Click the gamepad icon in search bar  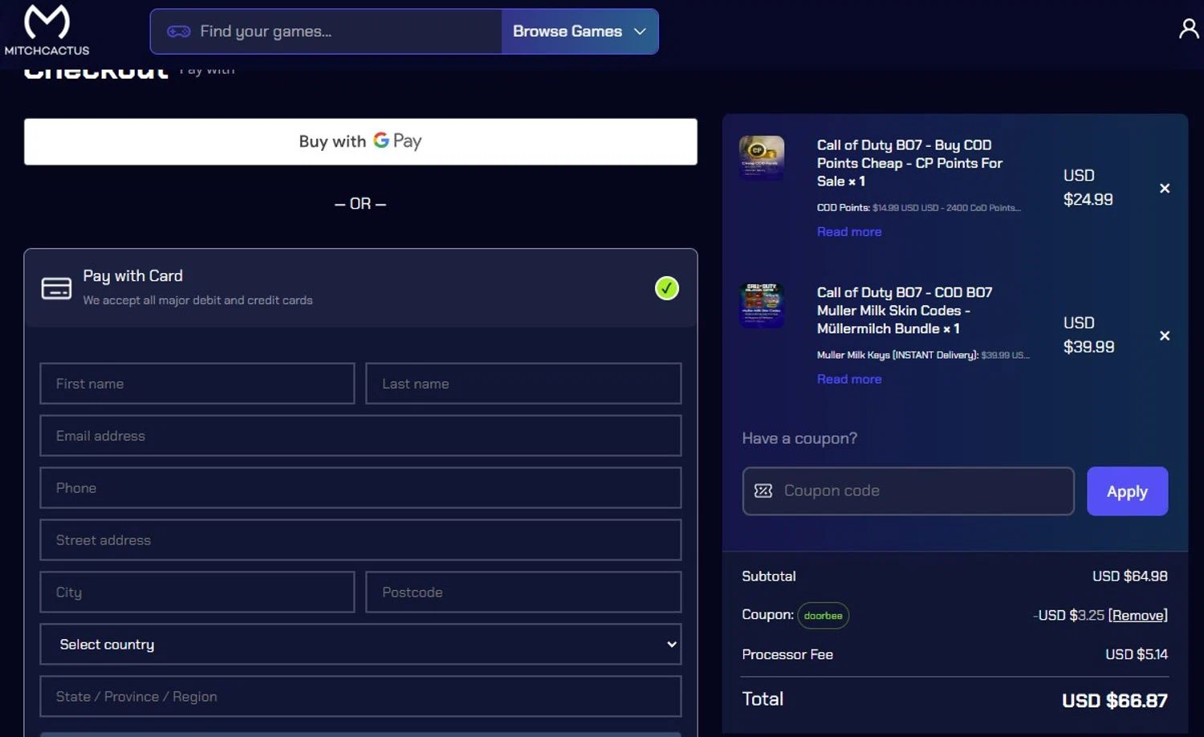[178, 31]
